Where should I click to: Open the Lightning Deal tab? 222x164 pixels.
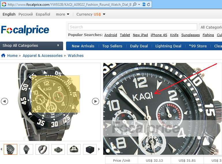168,46
